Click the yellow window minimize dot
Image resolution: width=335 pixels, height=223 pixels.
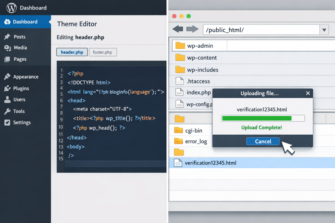pyautogui.click(x=181, y=16)
